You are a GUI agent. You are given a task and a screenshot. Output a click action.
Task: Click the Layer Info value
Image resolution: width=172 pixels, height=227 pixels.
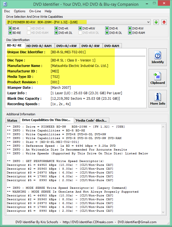(x=86, y=93)
